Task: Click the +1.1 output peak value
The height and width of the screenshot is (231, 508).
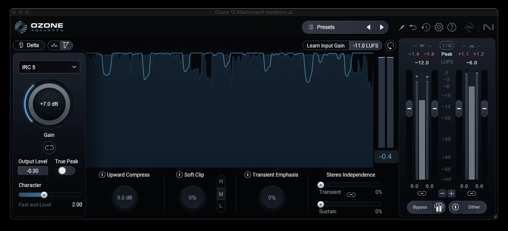Action: tap(463, 54)
